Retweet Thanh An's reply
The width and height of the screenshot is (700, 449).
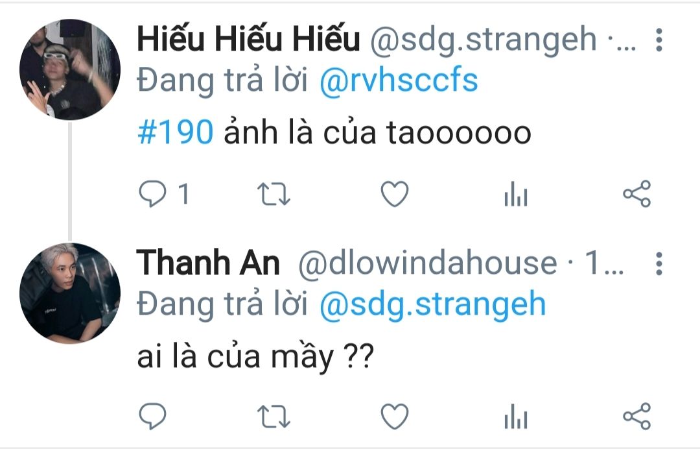pyautogui.click(x=274, y=417)
